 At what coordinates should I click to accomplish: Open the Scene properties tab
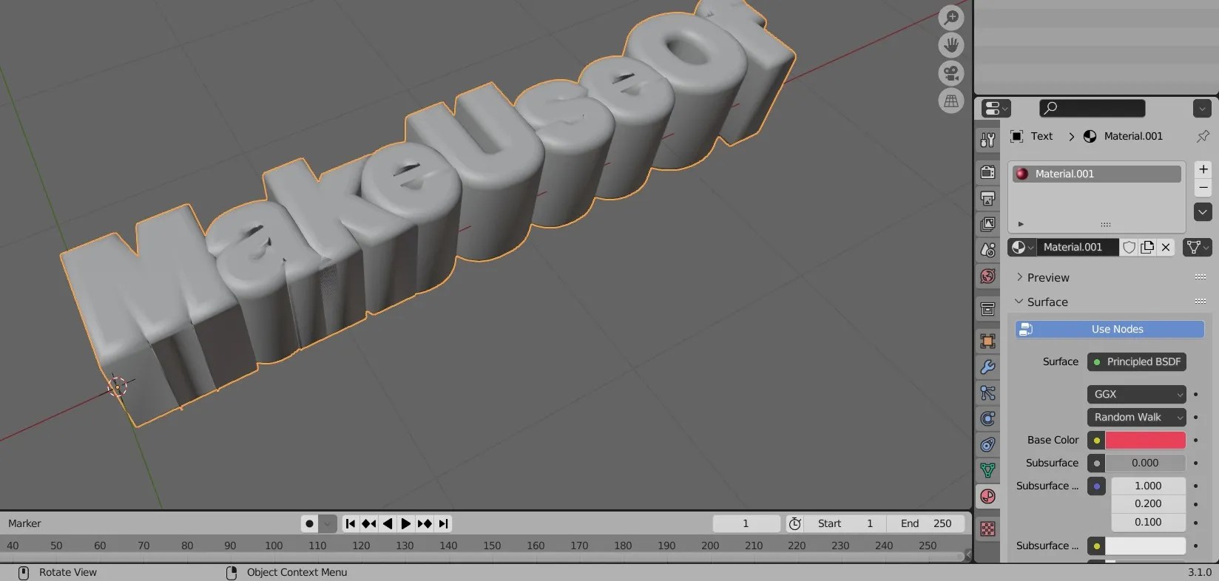[x=987, y=250]
